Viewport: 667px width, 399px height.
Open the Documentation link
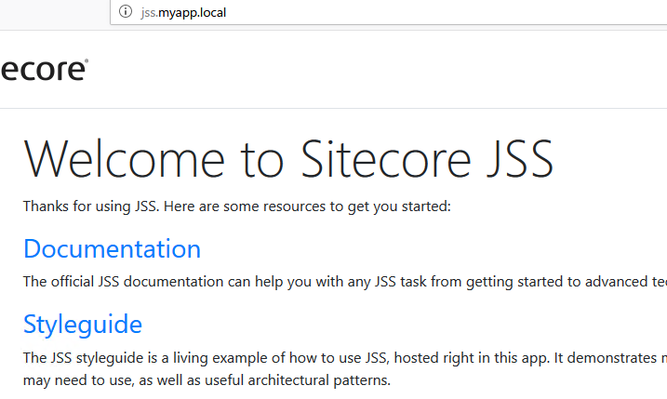(112, 249)
